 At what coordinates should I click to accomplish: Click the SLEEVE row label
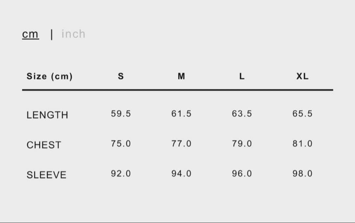[46, 175]
